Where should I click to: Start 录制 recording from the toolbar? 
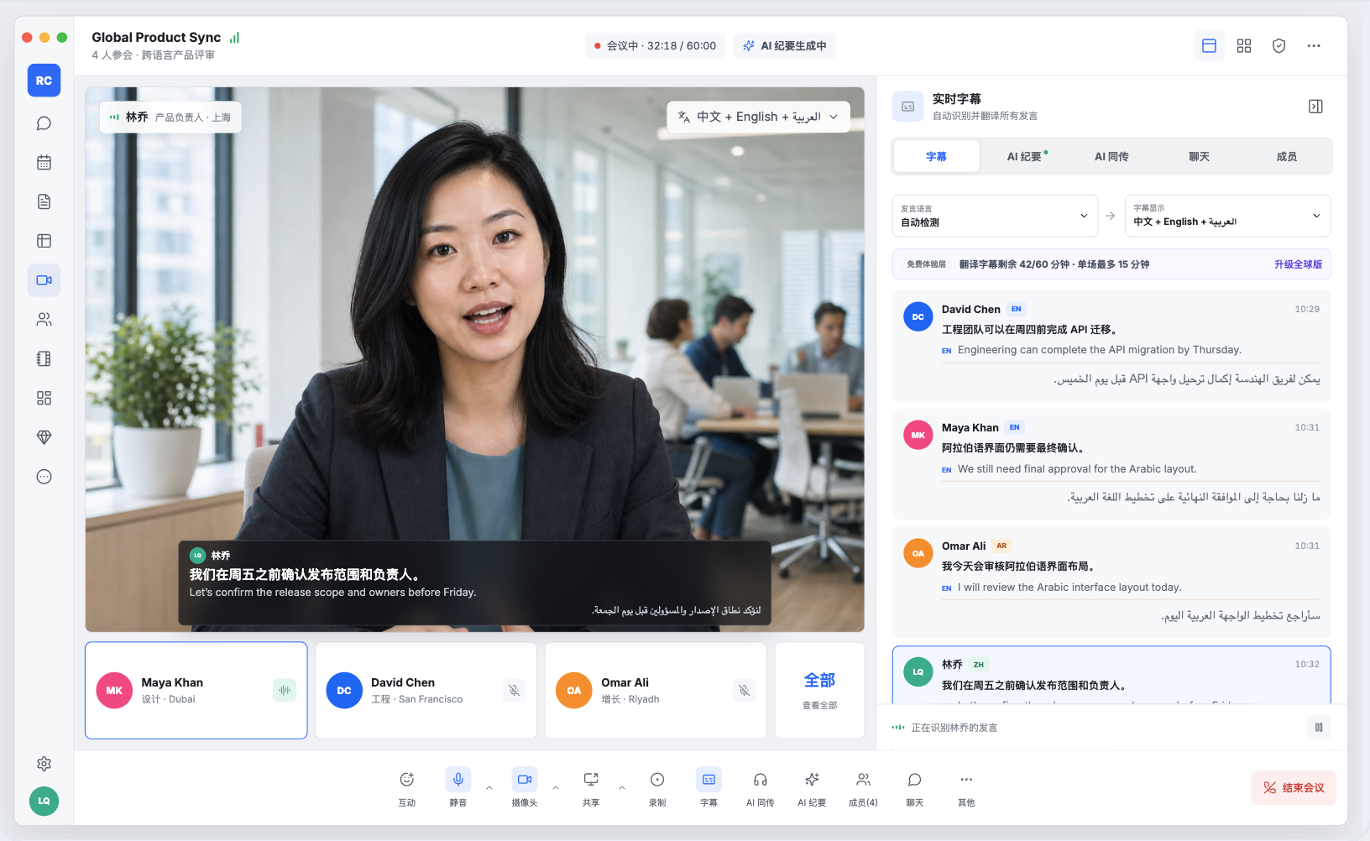pyautogui.click(x=657, y=789)
